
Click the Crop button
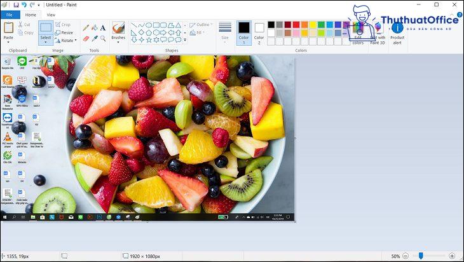[63, 24]
